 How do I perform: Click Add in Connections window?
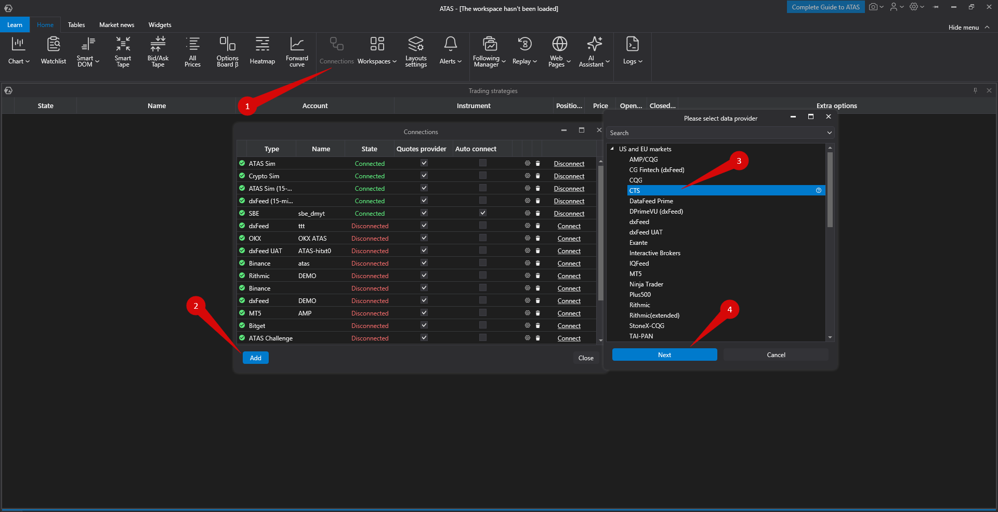point(256,358)
